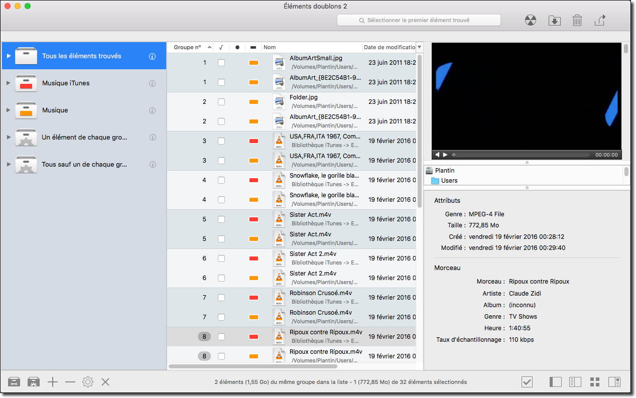Expand Un élément de chaque groupe triangle
Screen dimensions: 636x398
click(9, 138)
